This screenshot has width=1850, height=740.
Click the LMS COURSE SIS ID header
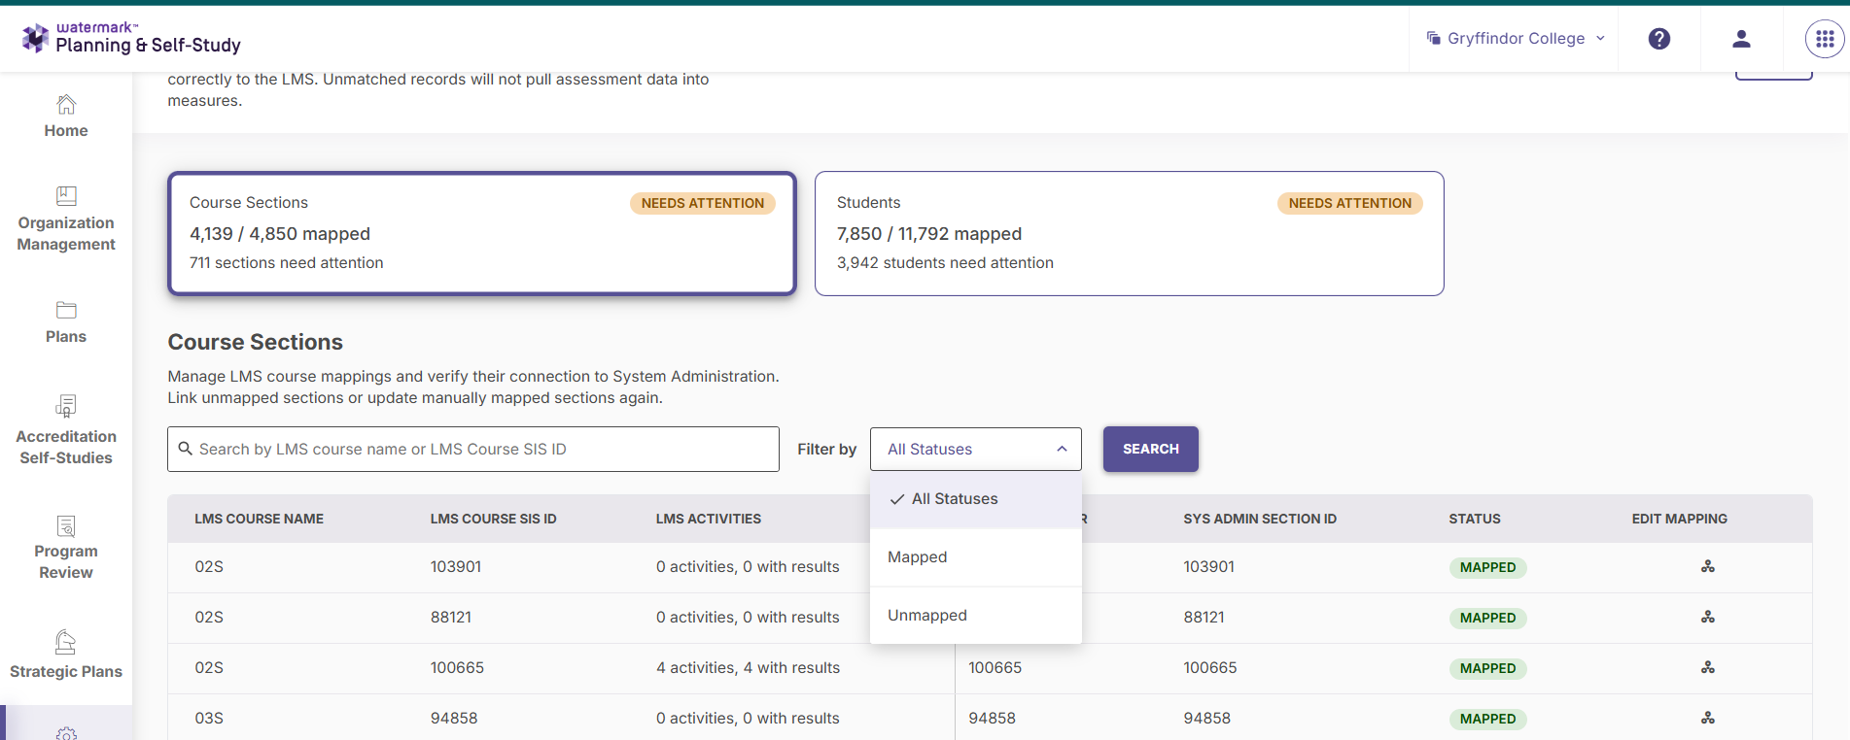[x=493, y=519]
